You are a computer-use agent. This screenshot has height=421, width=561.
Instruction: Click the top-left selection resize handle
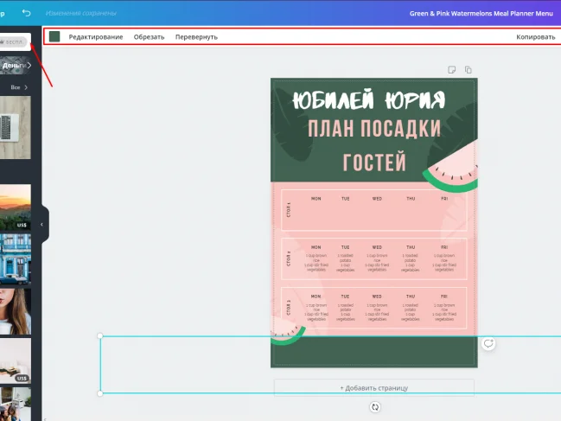100,336
